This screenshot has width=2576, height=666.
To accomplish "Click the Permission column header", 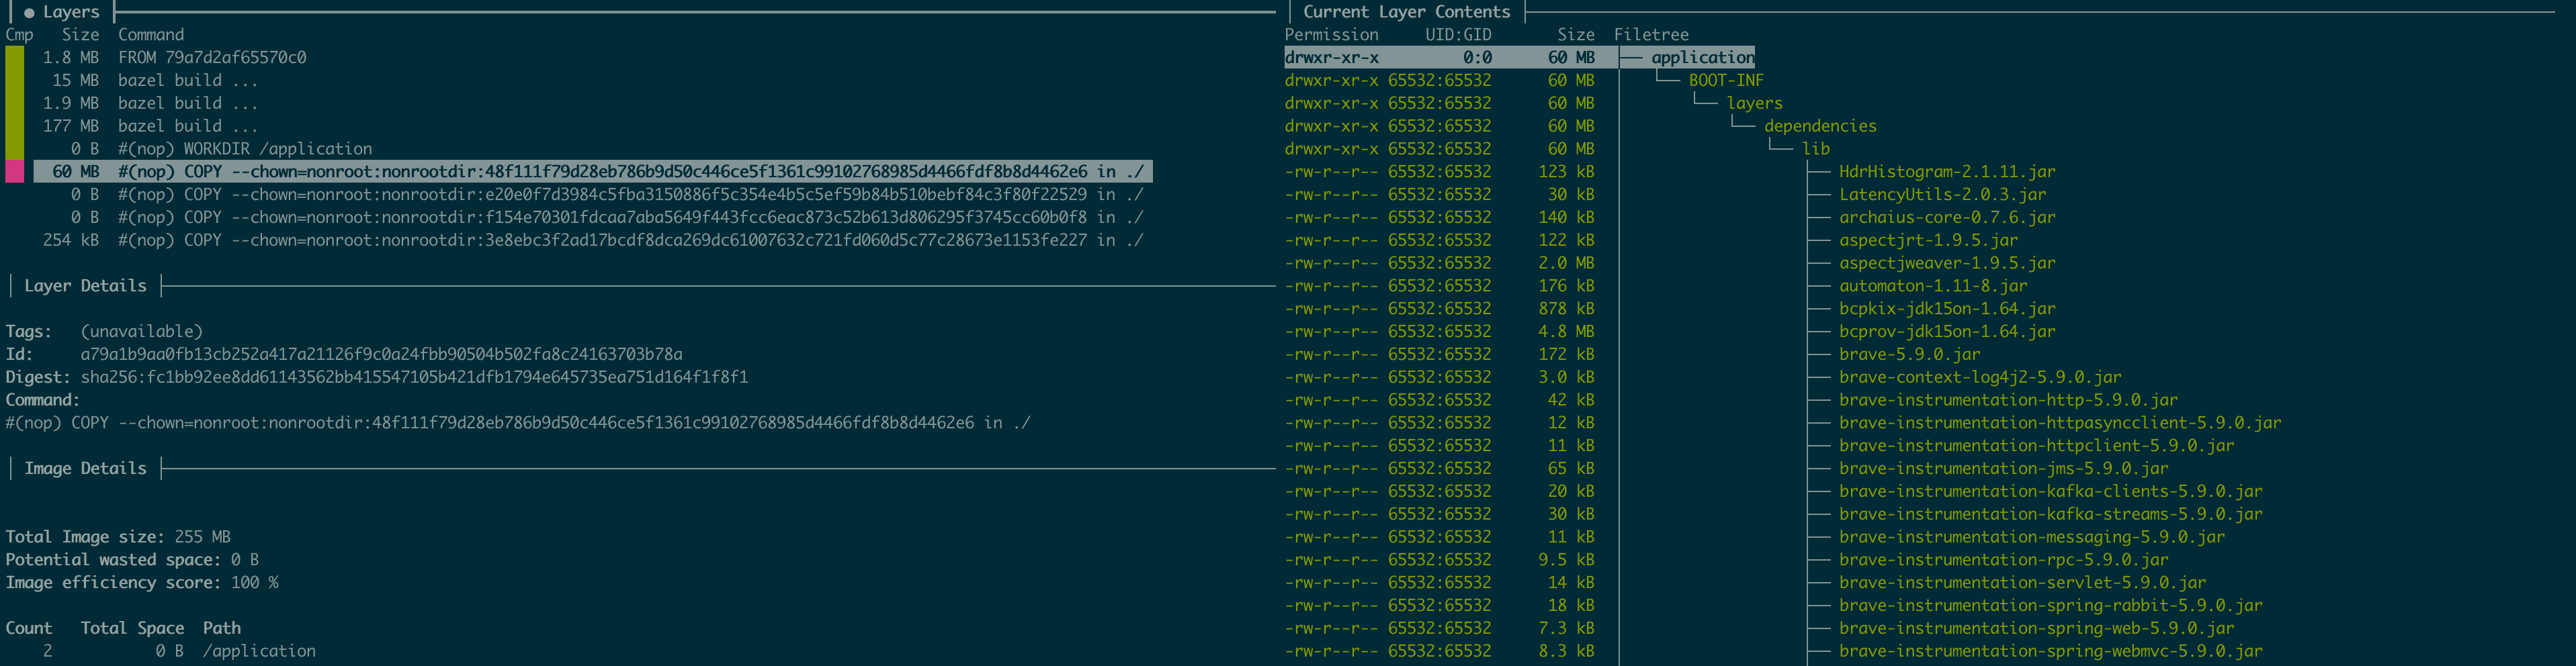I will point(1331,35).
